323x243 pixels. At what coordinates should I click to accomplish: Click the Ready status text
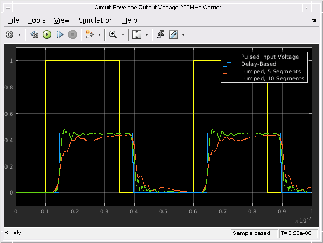pos(13,233)
